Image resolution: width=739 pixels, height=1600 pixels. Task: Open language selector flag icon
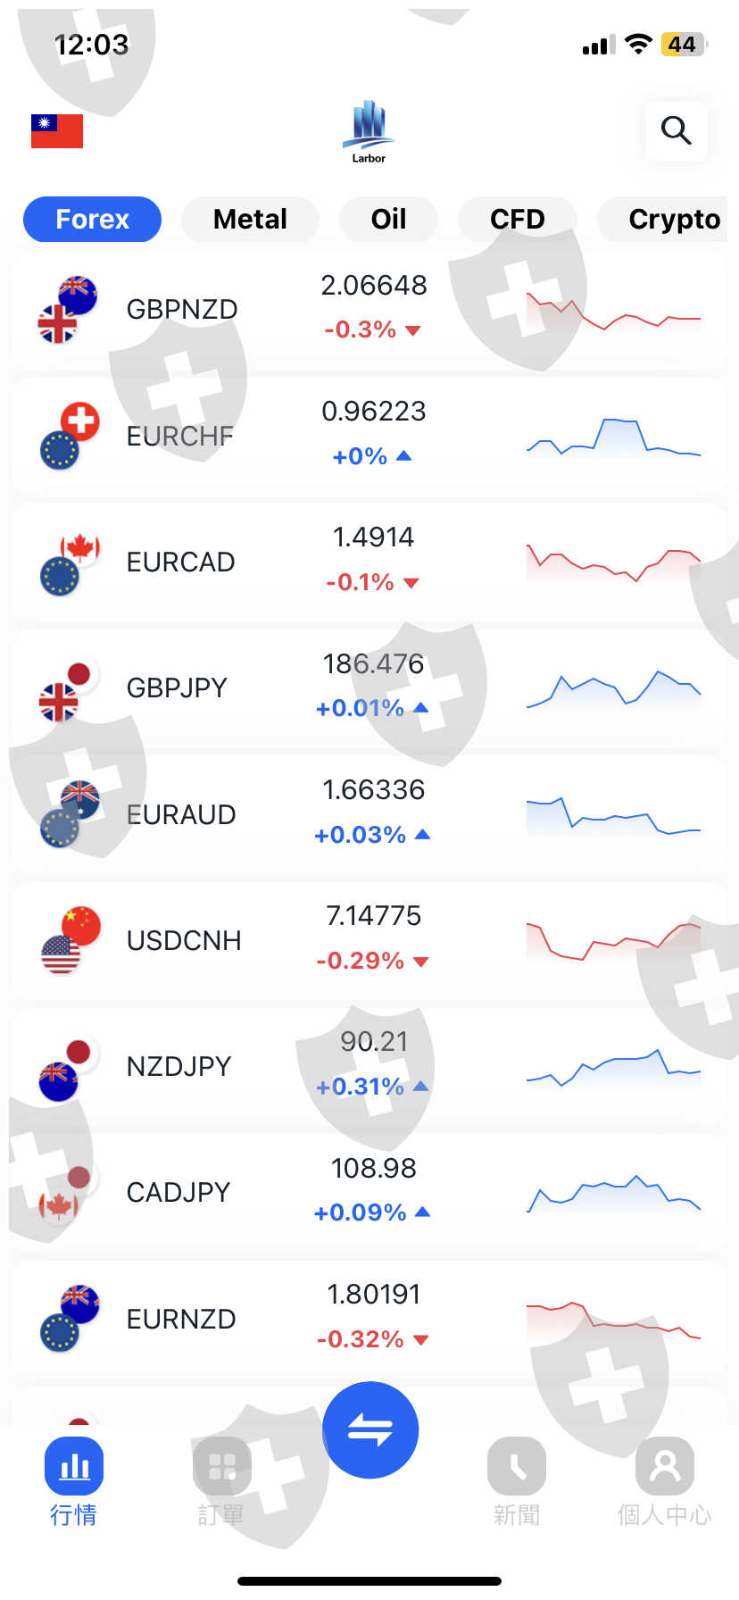(x=57, y=131)
